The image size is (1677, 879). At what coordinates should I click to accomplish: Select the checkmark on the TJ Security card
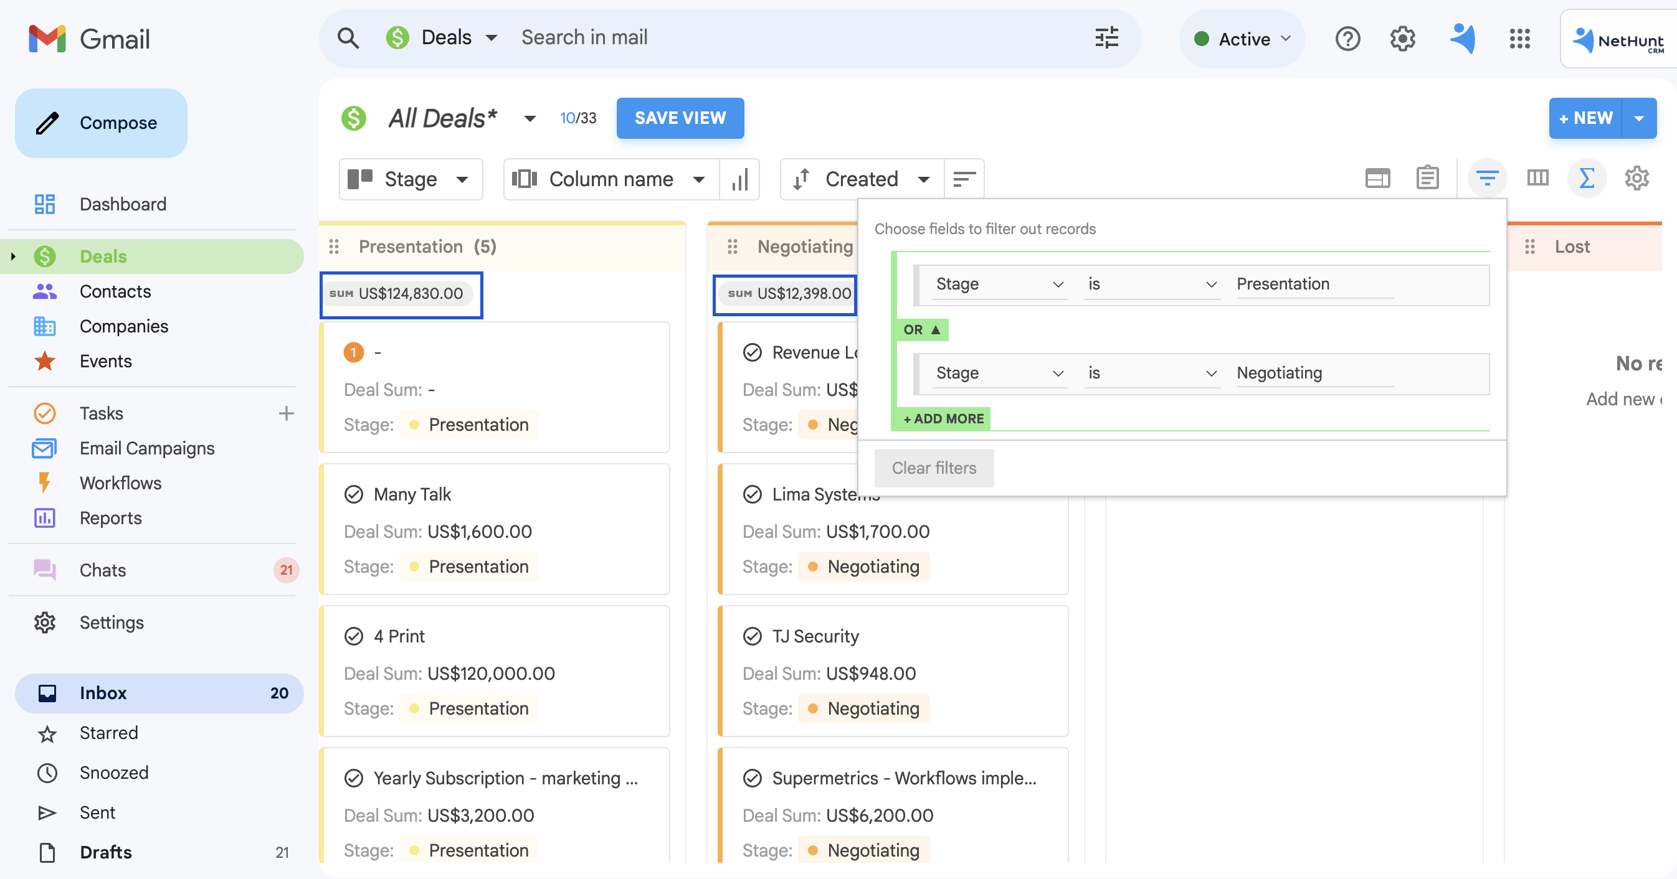[x=753, y=636]
